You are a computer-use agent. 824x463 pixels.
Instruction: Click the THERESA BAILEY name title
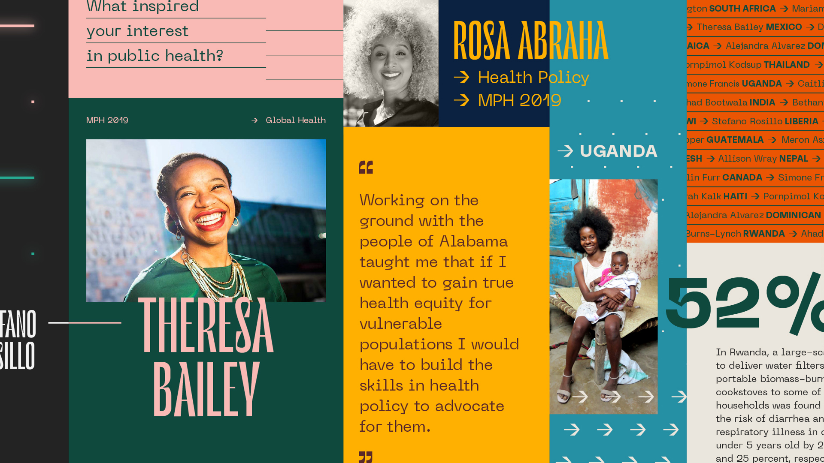click(x=206, y=356)
